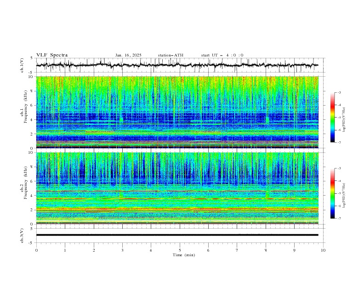364x281 pixels.
Task: Click the ch.1 "Frequency (kHz)" axis label
Action: click(26, 107)
